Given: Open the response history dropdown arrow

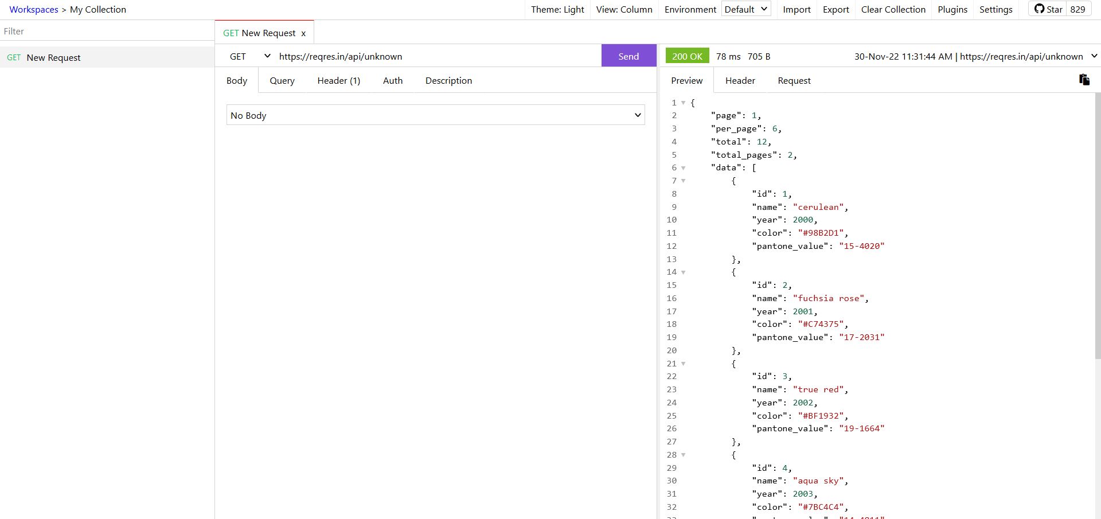Looking at the screenshot, I should [x=1094, y=56].
